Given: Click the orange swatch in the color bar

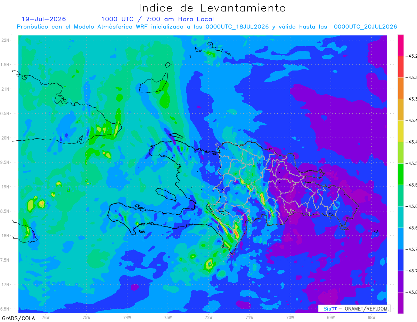Looking at the screenshot, I should (x=401, y=88).
